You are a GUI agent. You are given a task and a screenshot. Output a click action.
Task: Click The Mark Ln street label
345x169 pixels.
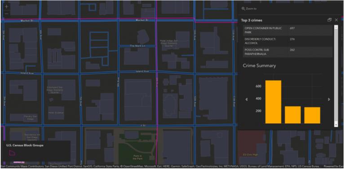click(137, 46)
